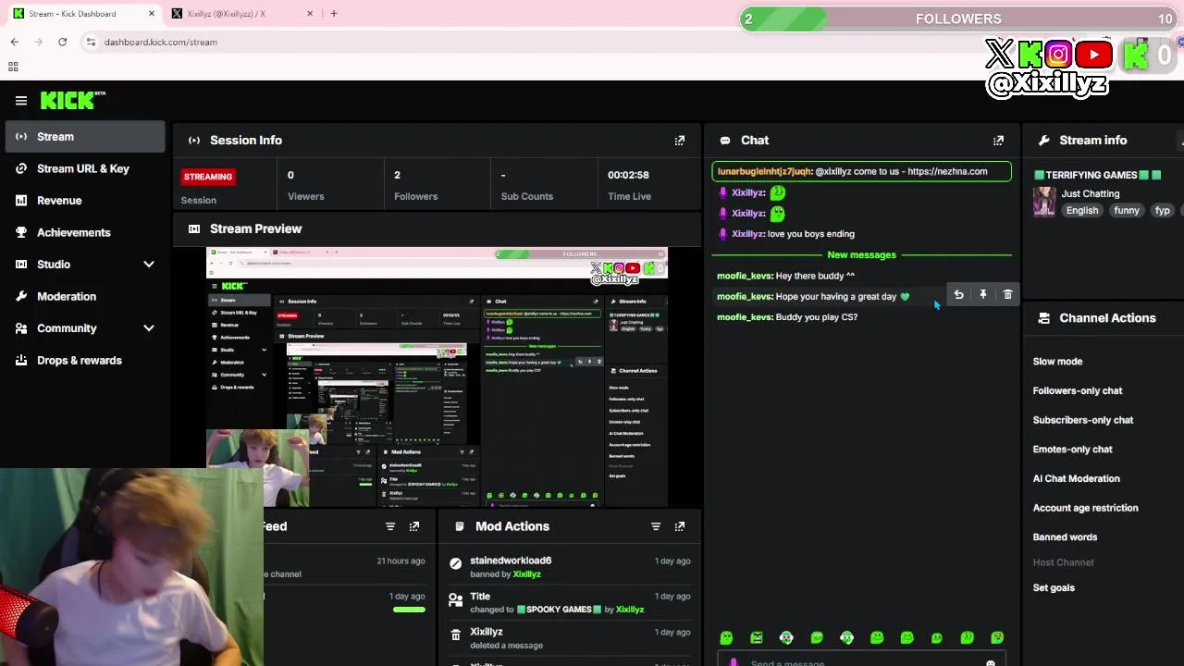Click the Channel Actions panel icon

(1044, 318)
